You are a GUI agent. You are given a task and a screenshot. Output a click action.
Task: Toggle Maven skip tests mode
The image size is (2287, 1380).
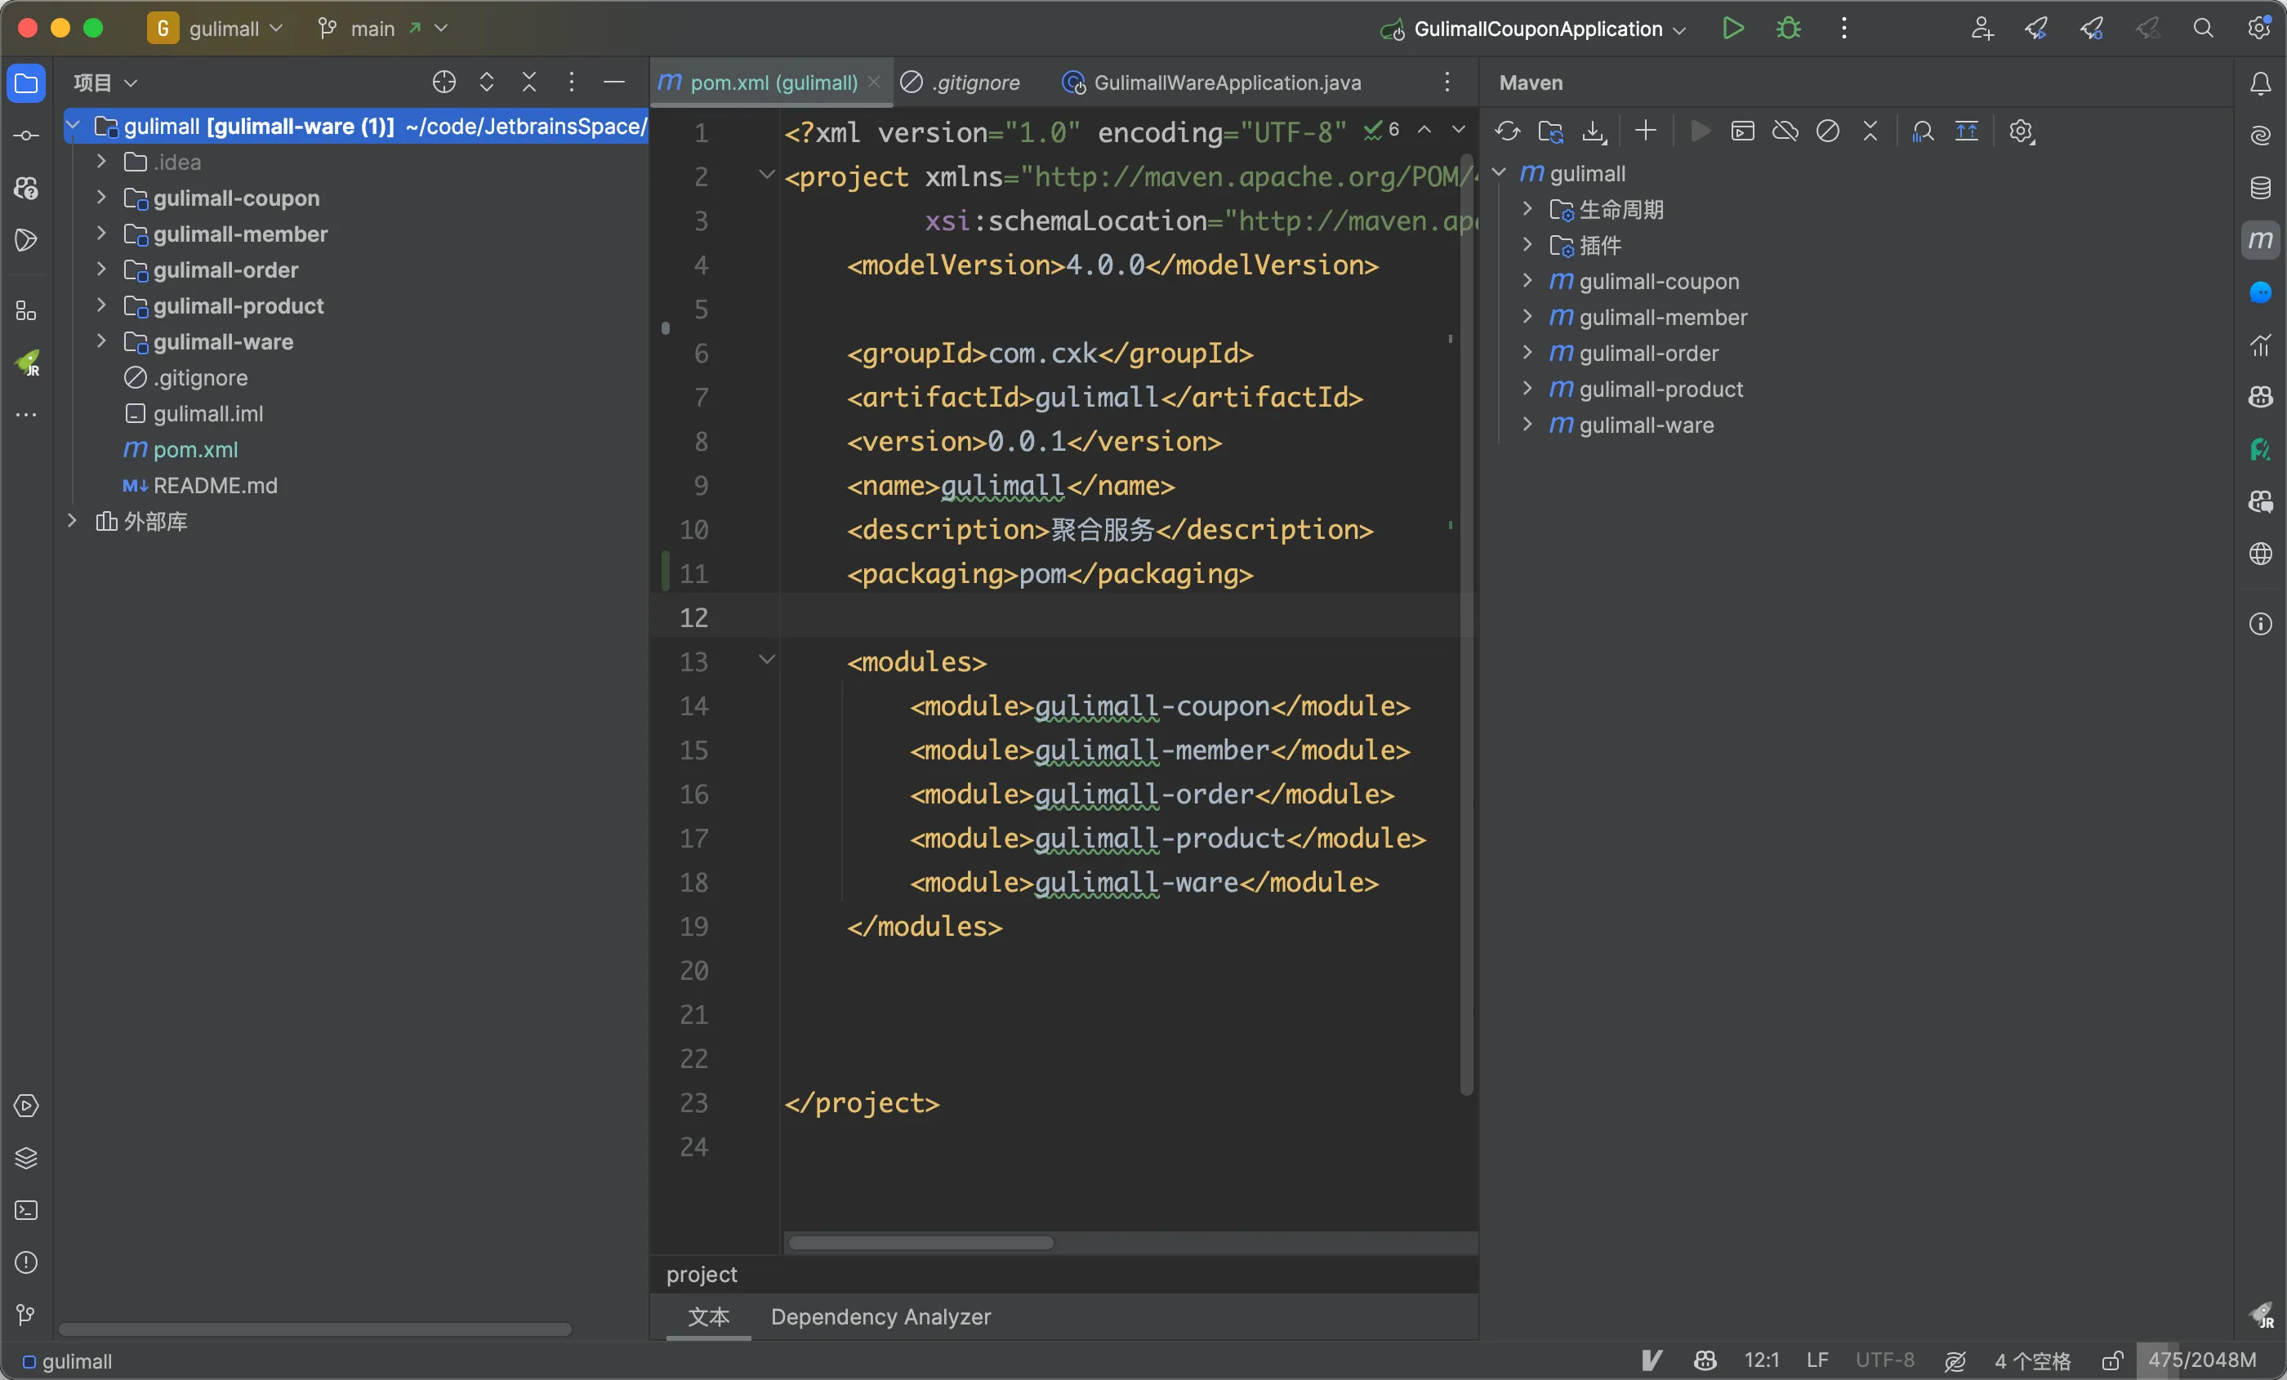[1828, 131]
